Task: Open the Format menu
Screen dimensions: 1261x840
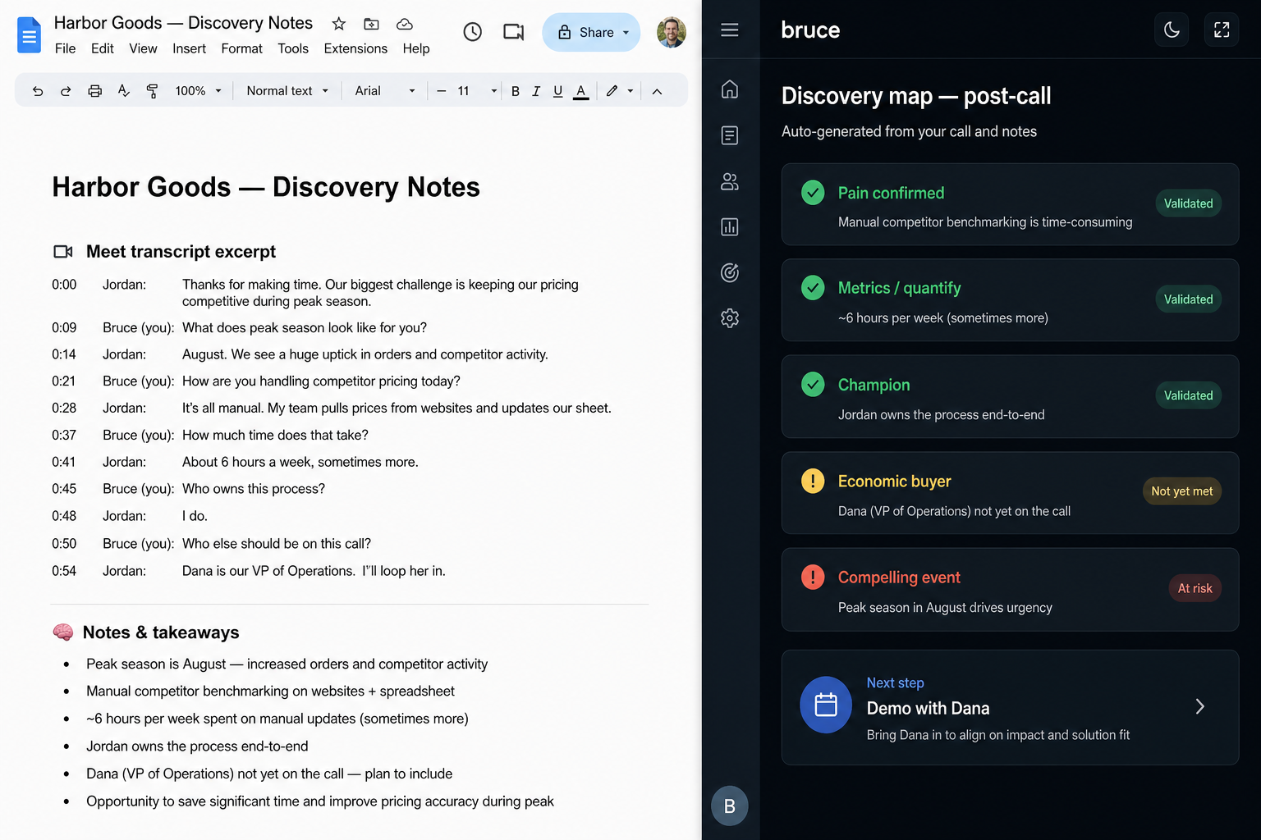Action: pos(241,48)
